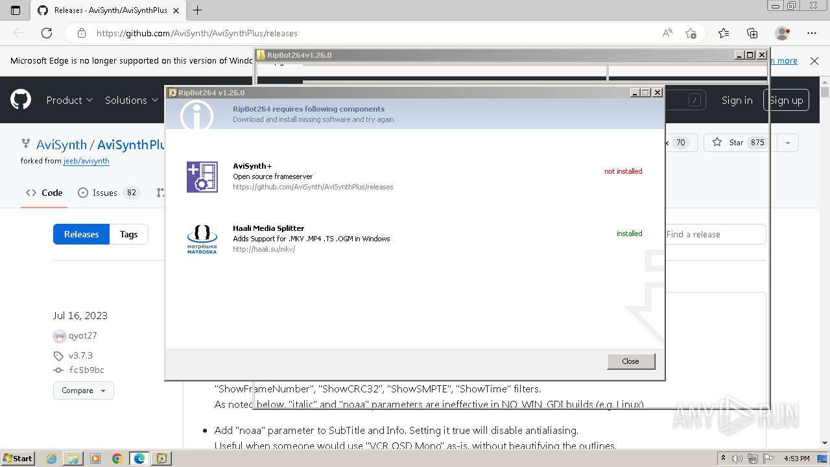The width and height of the screenshot is (830, 467).
Task: Expand the Compare dropdown
Action: point(84,390)
